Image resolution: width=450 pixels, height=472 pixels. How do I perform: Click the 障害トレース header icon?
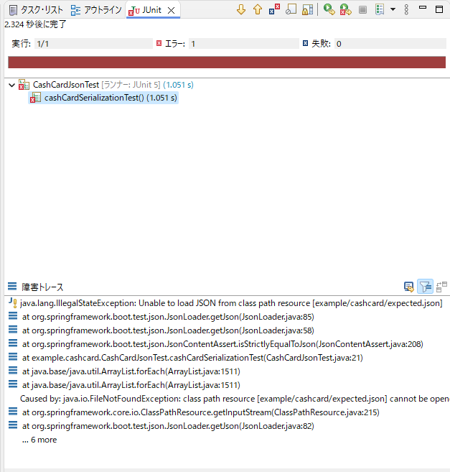tap(12, 286)
